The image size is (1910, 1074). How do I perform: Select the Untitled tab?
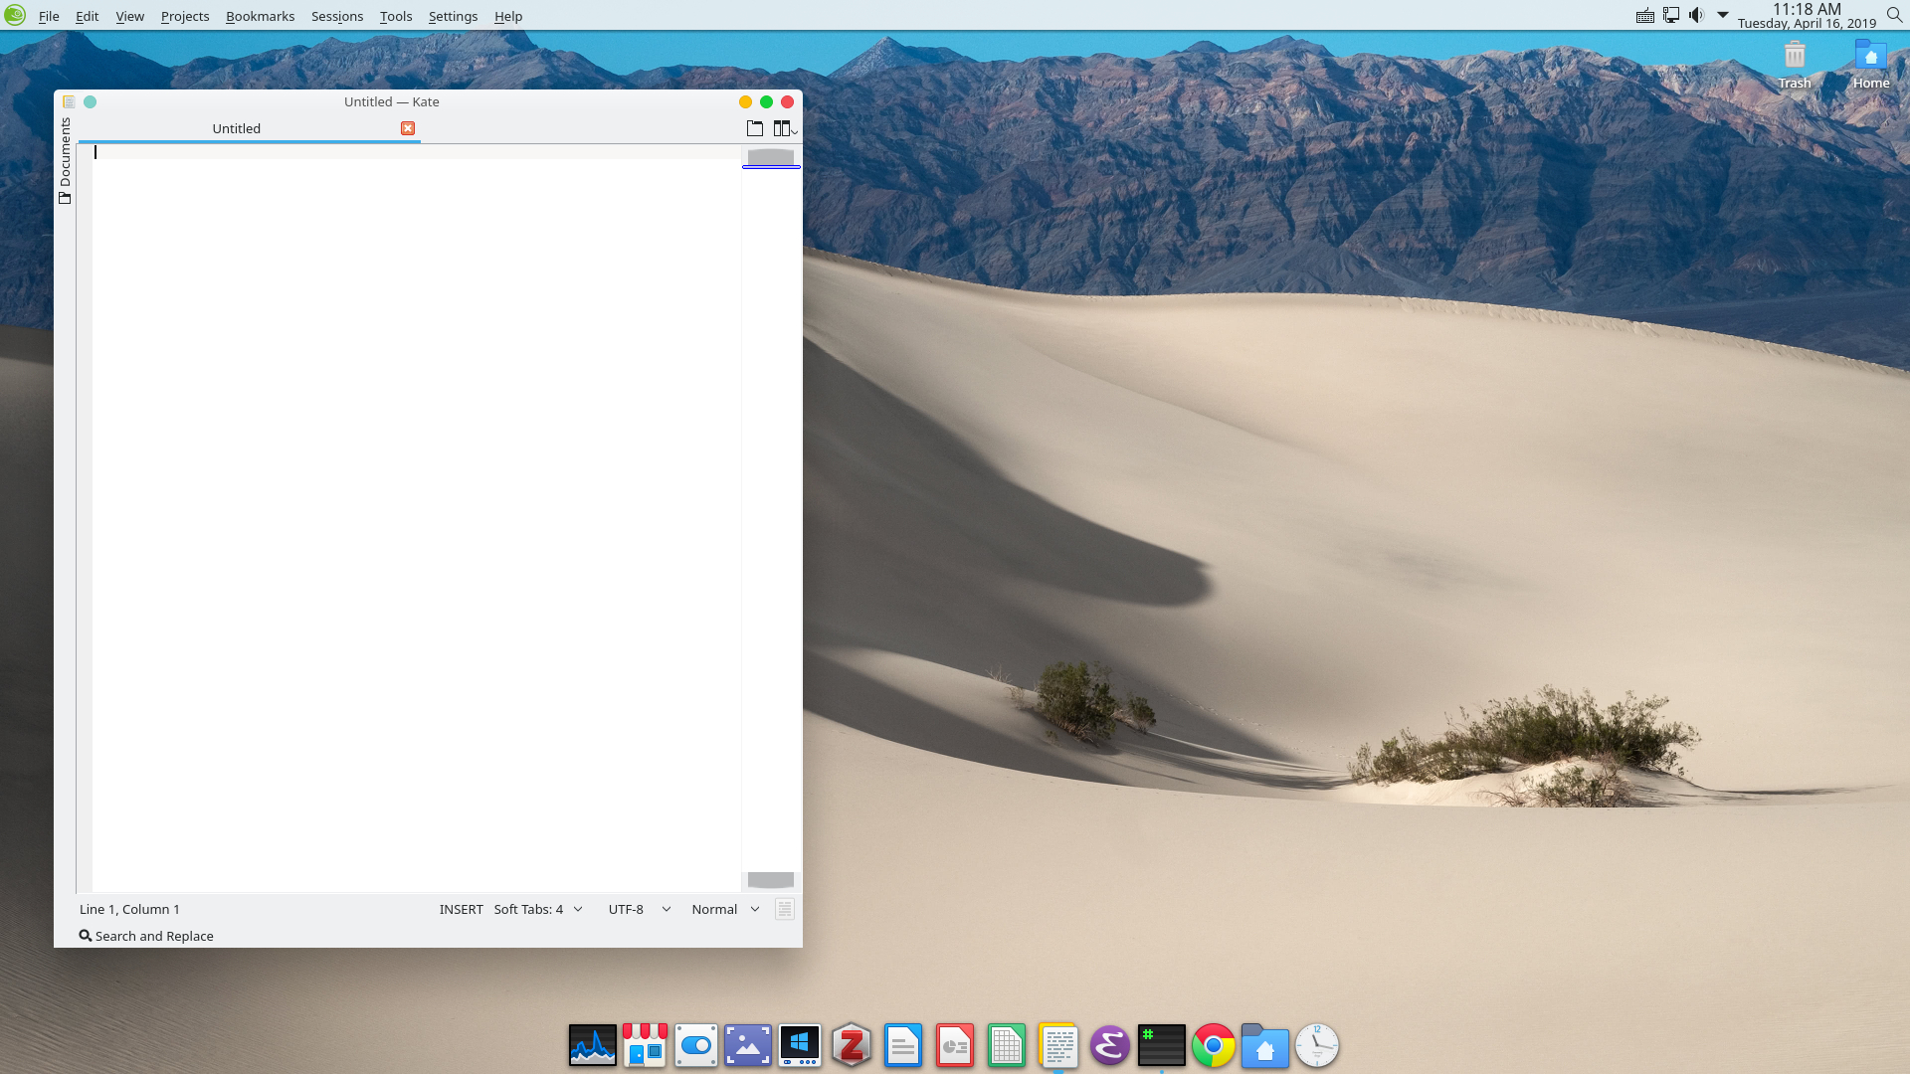click(237, 128)
